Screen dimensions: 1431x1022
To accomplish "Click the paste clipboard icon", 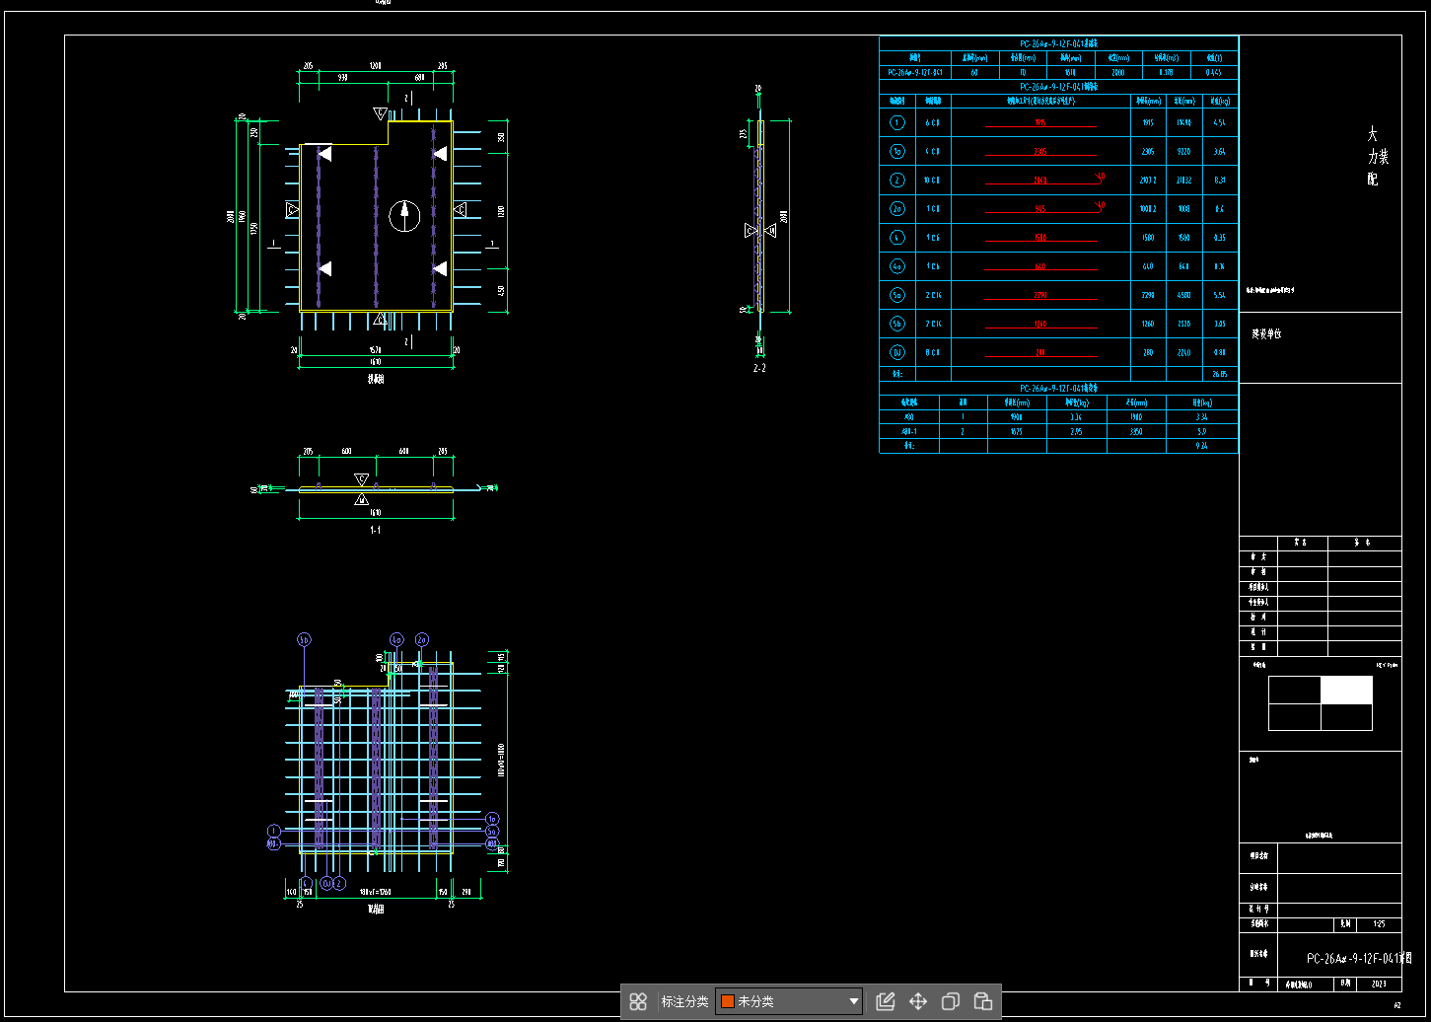I will pyautogui.click(x=982, y=1001).
